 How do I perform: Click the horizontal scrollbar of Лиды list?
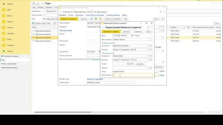[63, 112]
